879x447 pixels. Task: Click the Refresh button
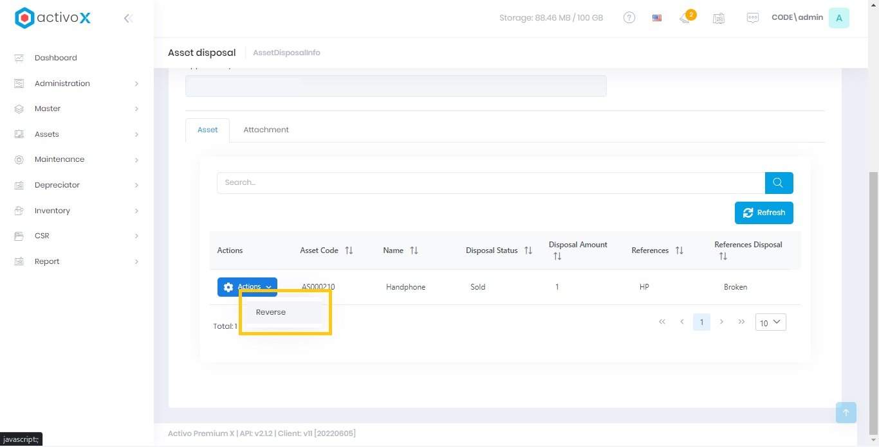(764, 213)
